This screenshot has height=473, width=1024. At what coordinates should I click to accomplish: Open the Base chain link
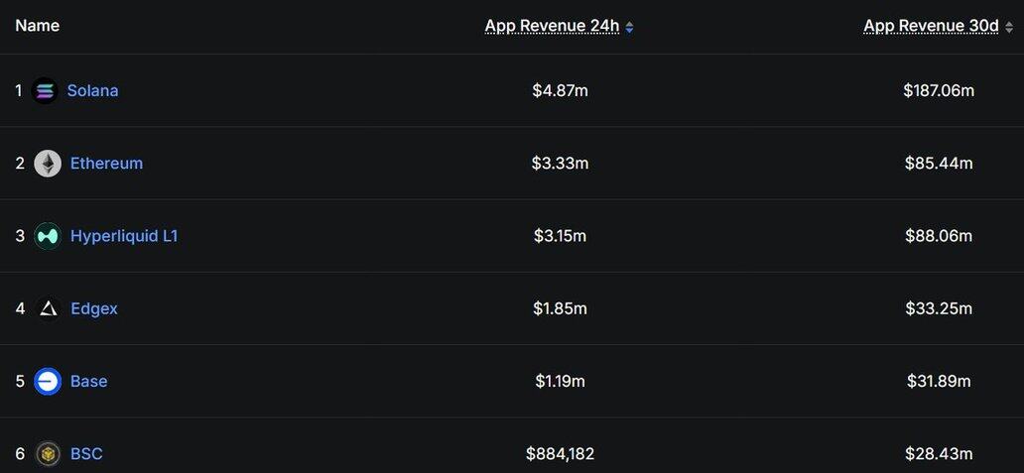coord(89,381)
